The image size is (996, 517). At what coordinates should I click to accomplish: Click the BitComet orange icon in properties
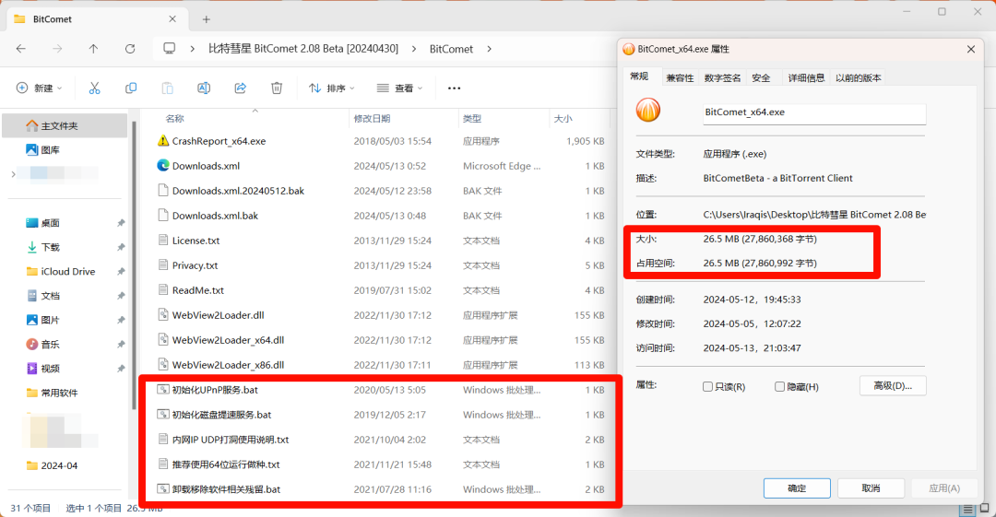pyautogui.click(x=648, y=111)
